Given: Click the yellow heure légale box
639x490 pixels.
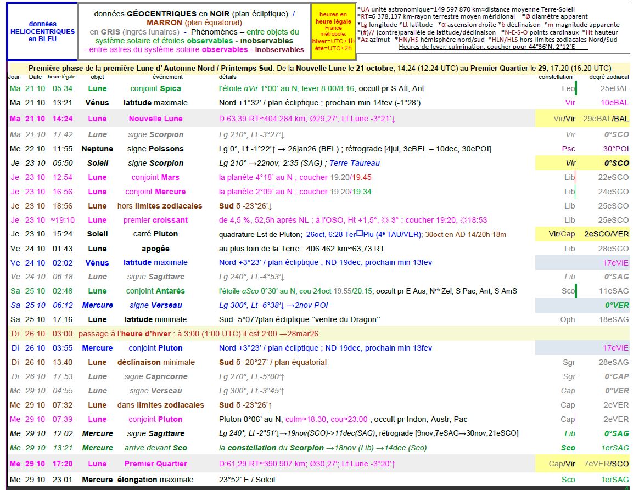Looking at the screenshot, I should pyautogui.click(x=333, y=31).
